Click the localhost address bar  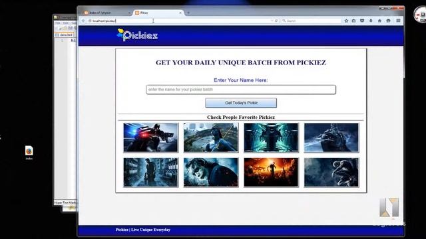pos(179,21)
